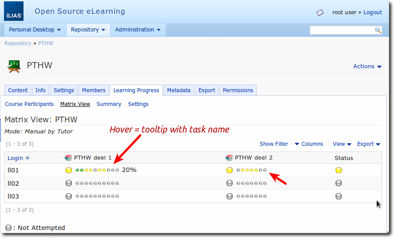Click ll03's large grey status under PTHW deel 2

[230, 196]
